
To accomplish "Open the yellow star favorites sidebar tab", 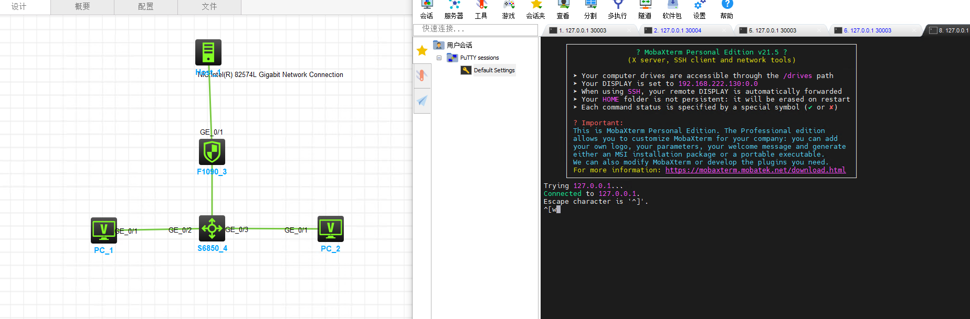I will coord(422,51).
